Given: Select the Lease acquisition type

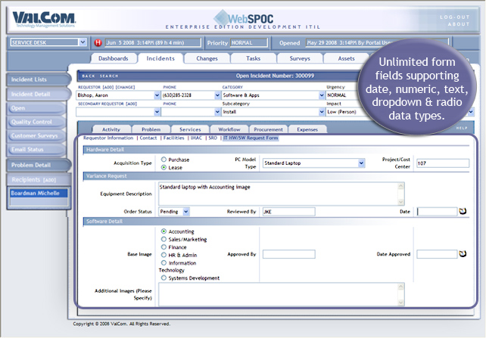Looking at the screenshot, I should point(164,167).
